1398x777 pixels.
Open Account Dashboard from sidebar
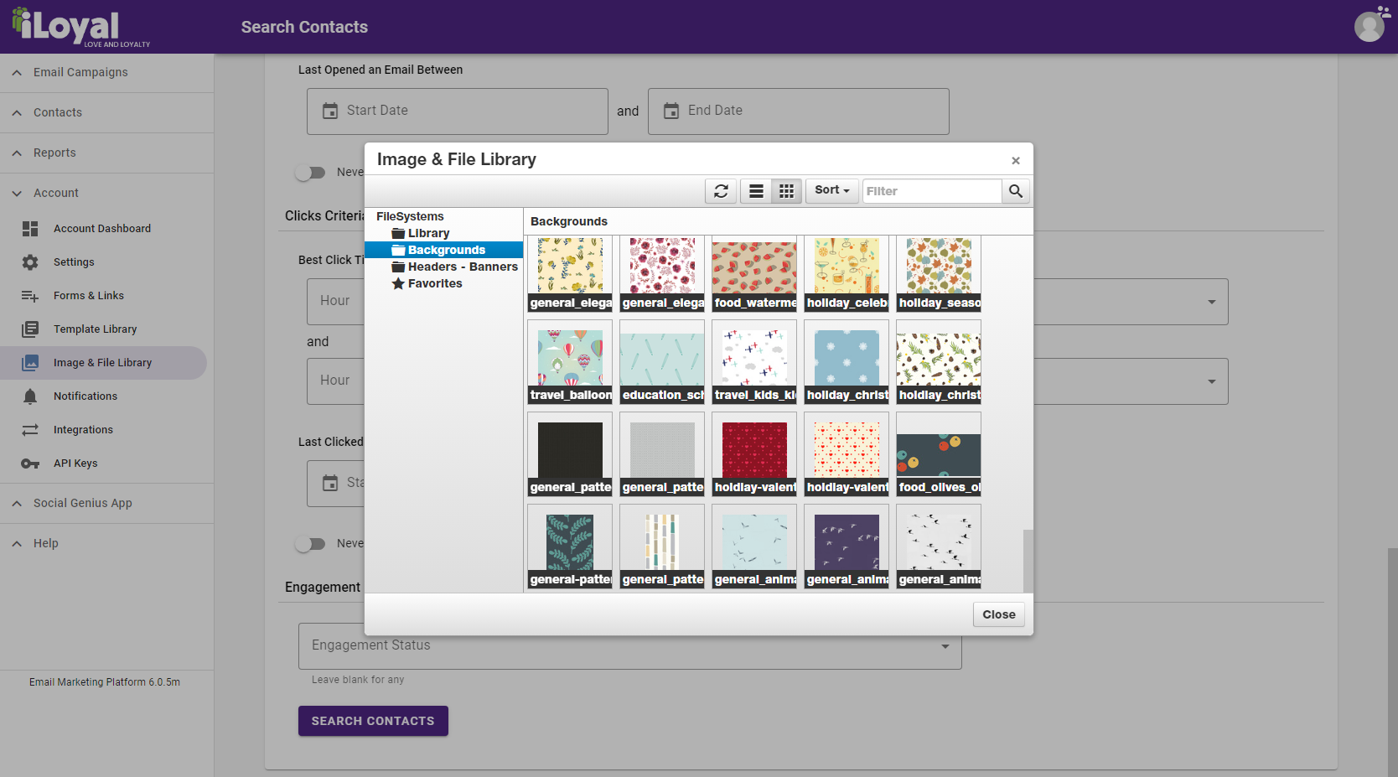[102, 229]
